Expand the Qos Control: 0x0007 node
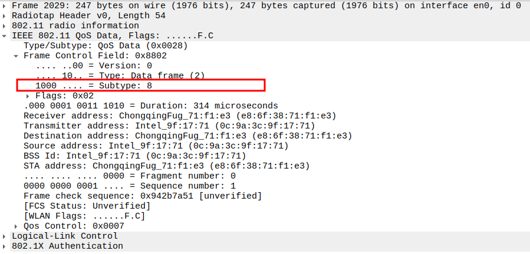Viewport: 530px width, 254px height. pos(16,226)
